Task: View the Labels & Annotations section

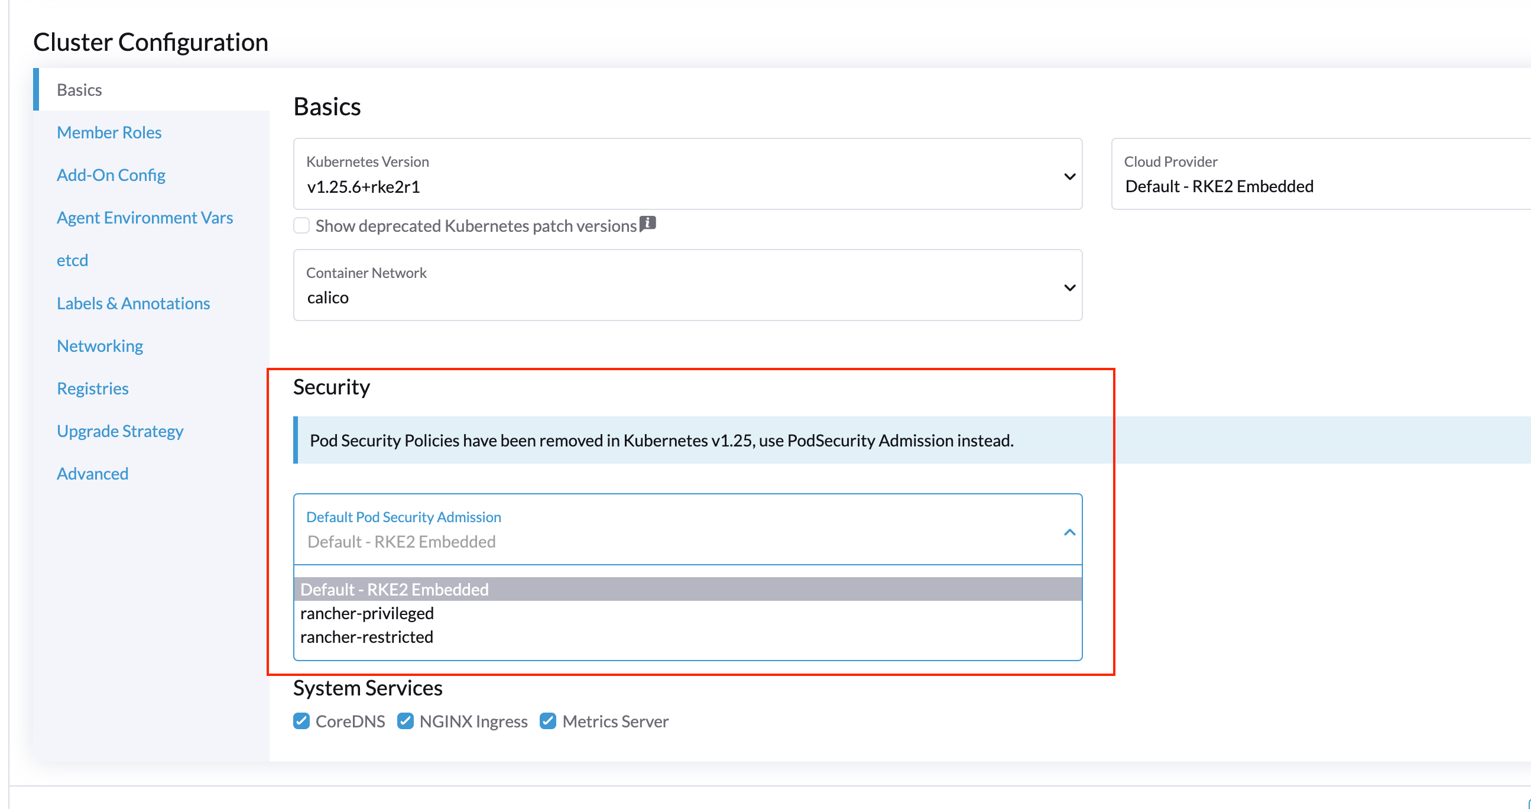Action: [133, 303]
